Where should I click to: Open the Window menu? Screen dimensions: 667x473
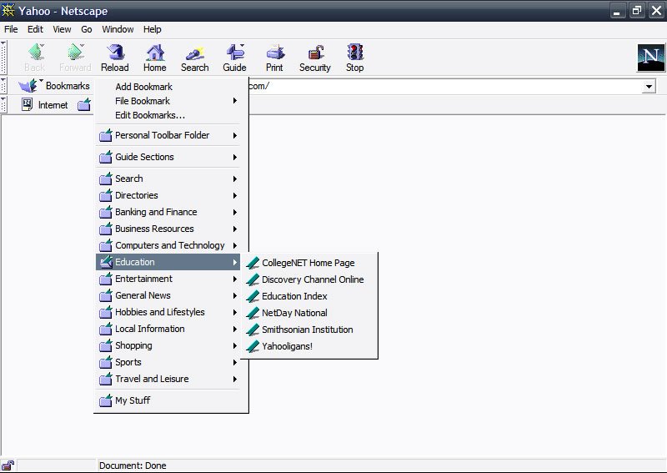[x=118, y=29]
